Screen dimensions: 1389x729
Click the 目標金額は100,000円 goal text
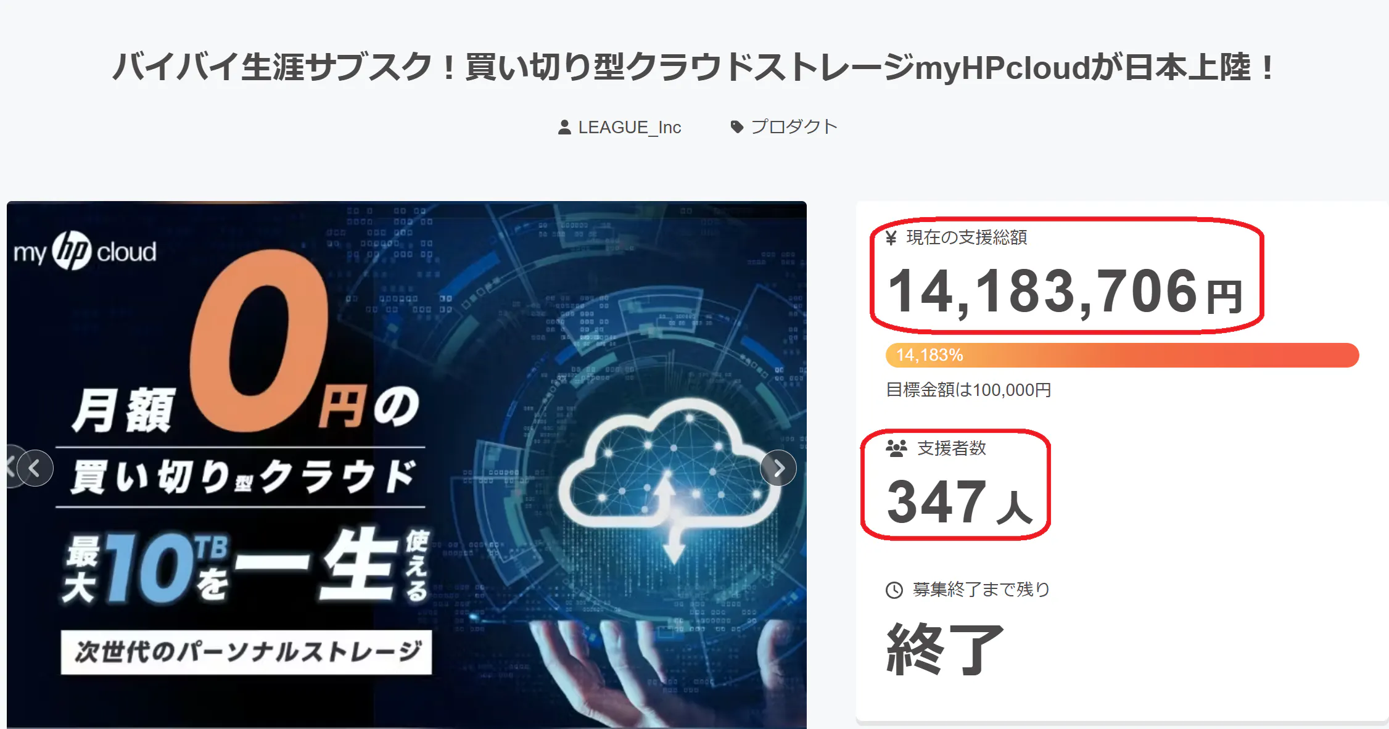(968, 390)
